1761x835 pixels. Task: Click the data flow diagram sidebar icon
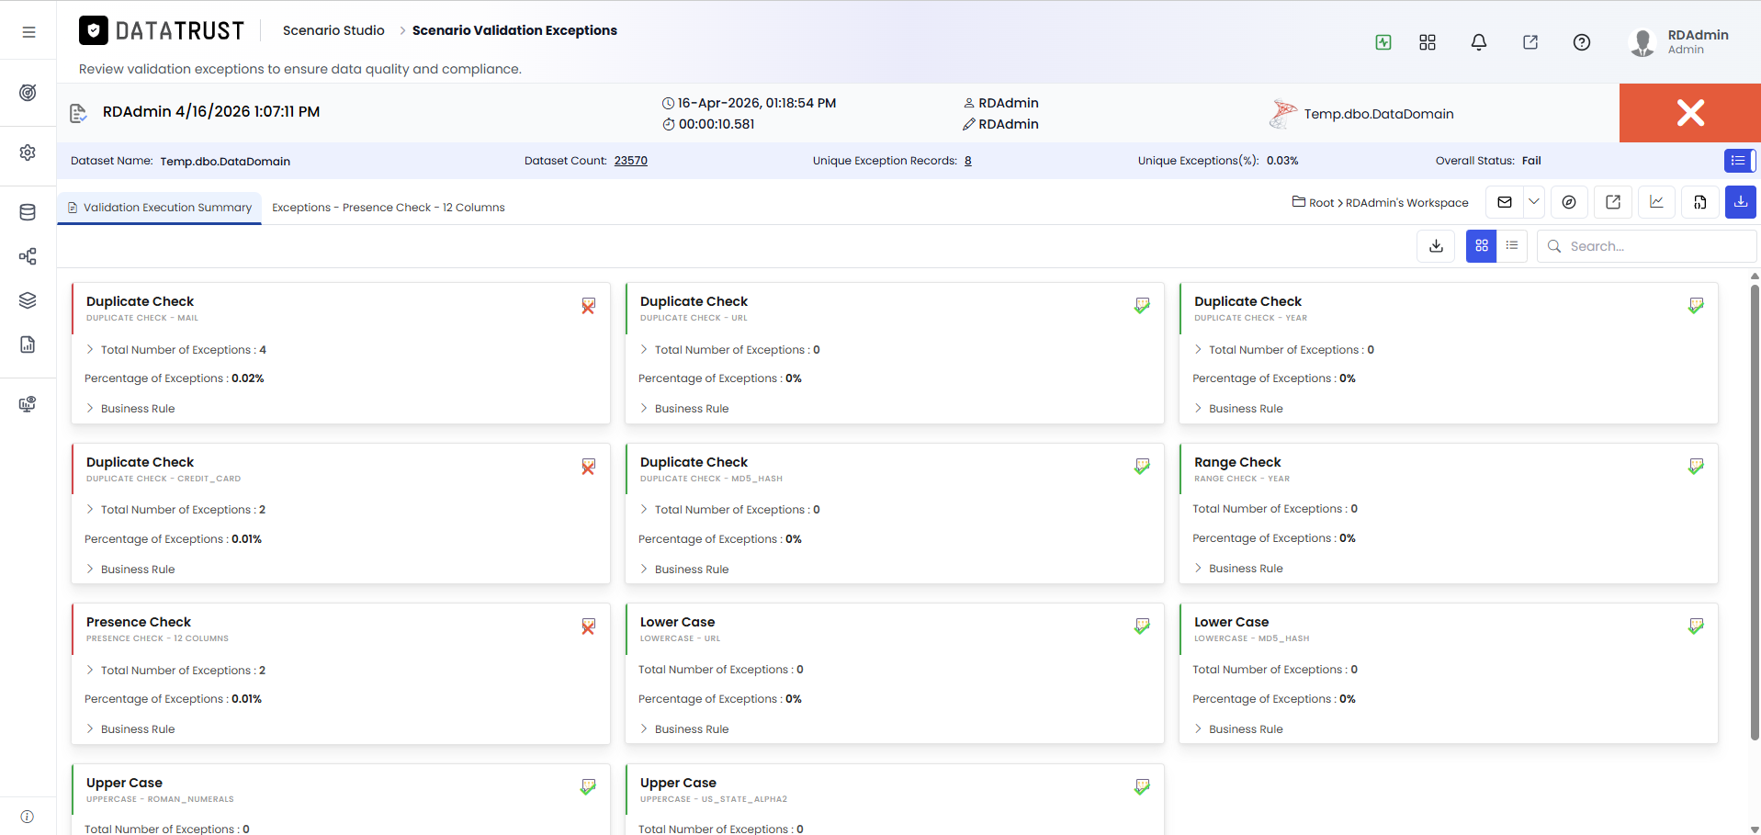(28, 256)
